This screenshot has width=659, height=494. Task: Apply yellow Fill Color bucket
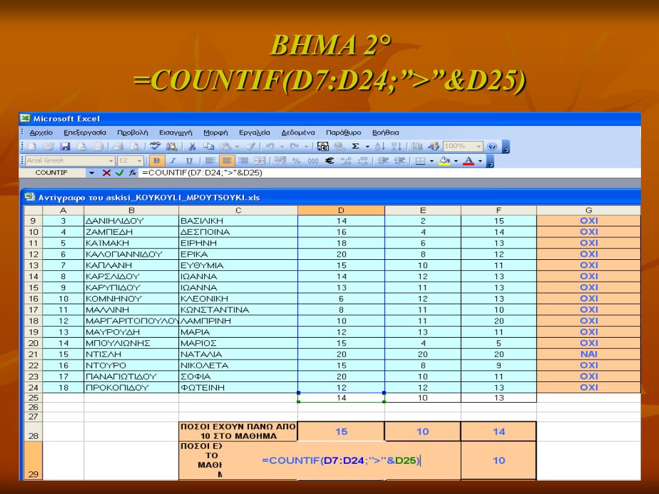445,161
